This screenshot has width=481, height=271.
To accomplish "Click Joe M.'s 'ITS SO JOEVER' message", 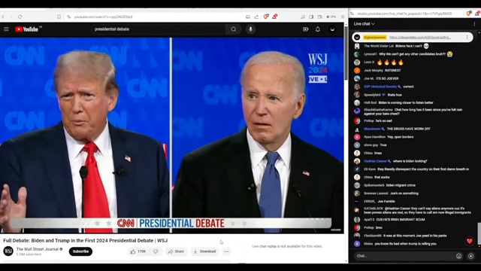I will (x=387, y=78).
